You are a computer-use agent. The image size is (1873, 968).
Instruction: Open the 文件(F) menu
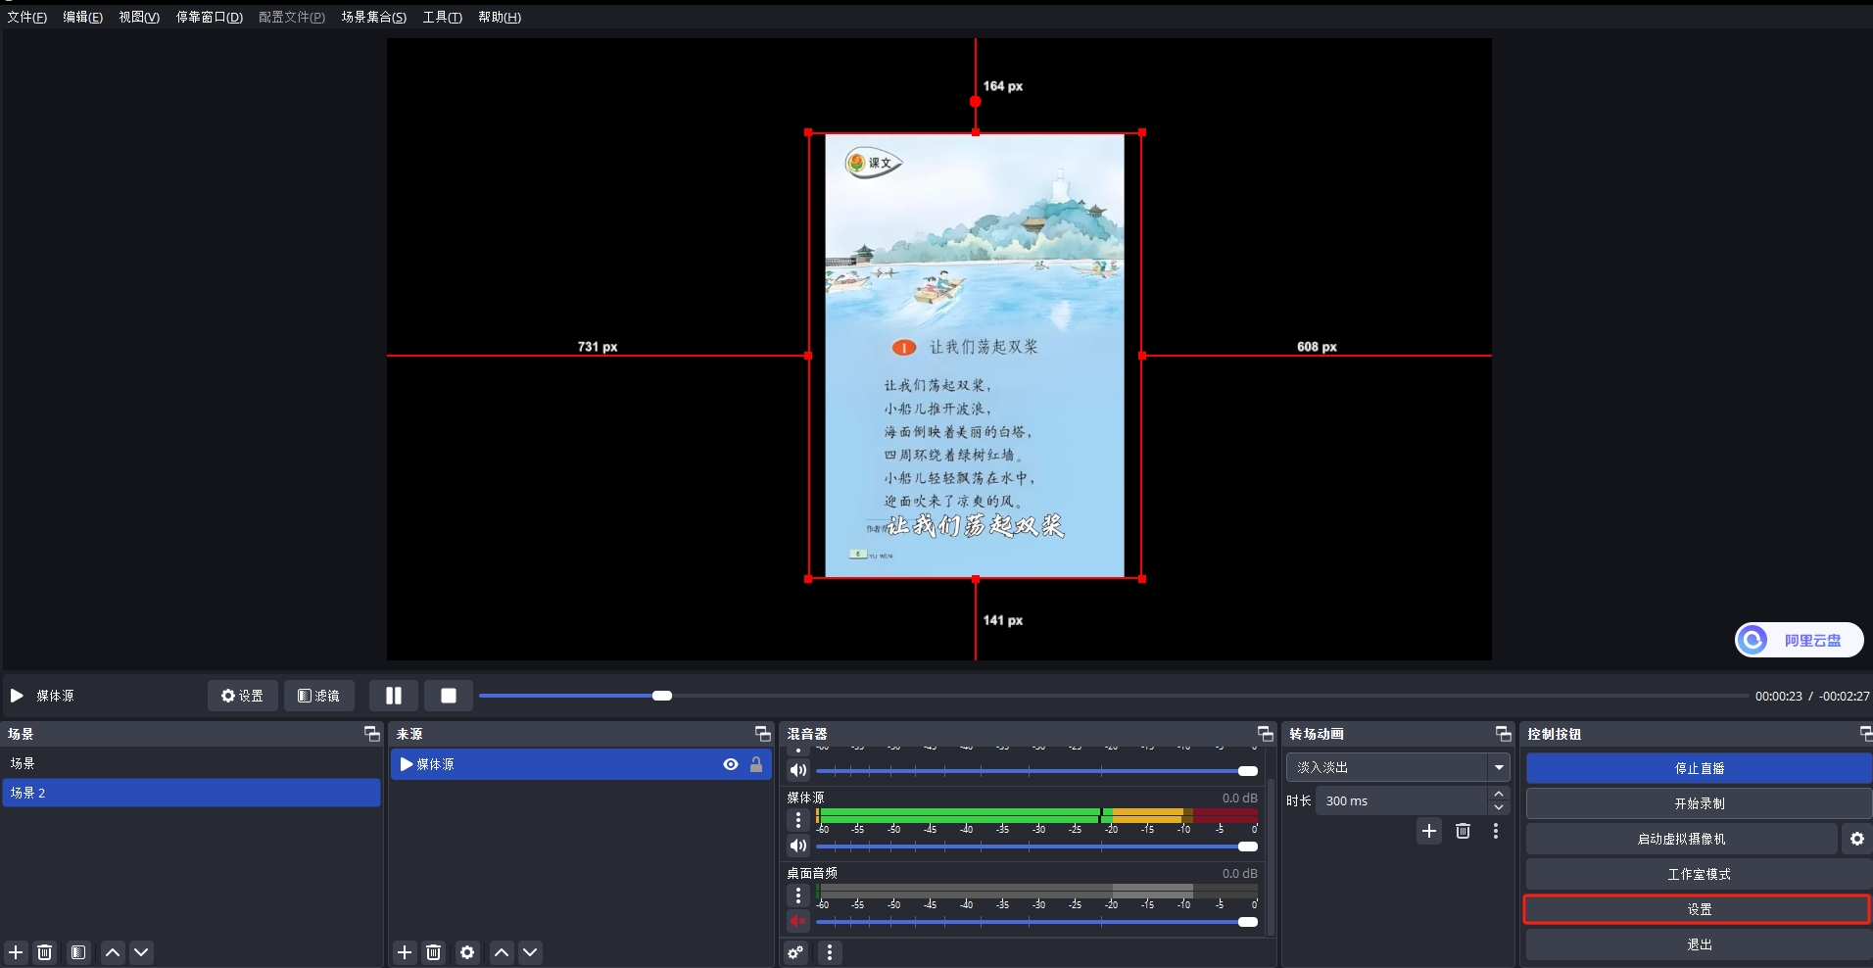point(27,17)
